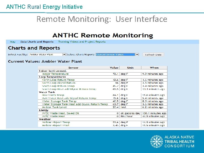Open North Loop Return Temp sensor link
This screenshot has width=204, height=153.
[x=58, y=80]
